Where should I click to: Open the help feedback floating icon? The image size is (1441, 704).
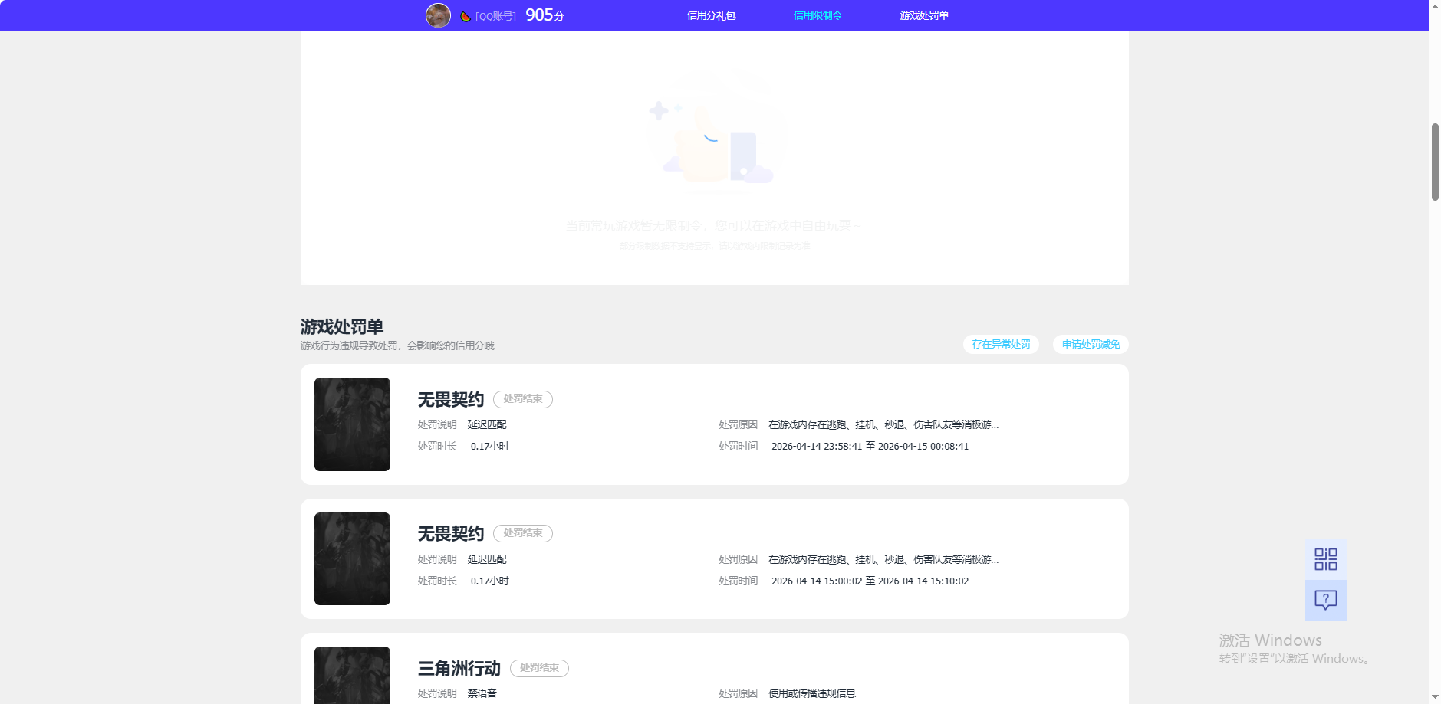(1325, 601)
